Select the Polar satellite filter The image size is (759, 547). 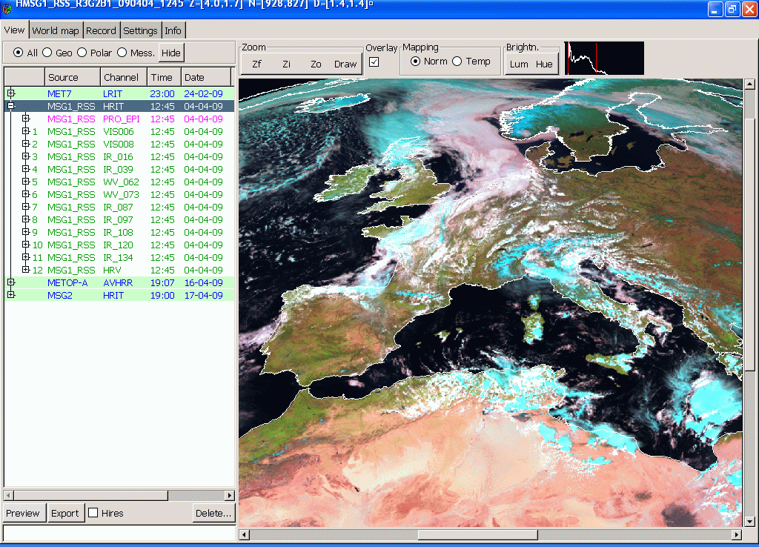click(x=82, y=53)
